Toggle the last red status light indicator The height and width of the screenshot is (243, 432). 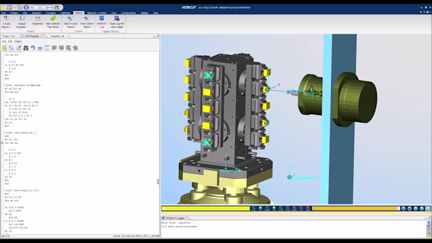click(308, 208)
